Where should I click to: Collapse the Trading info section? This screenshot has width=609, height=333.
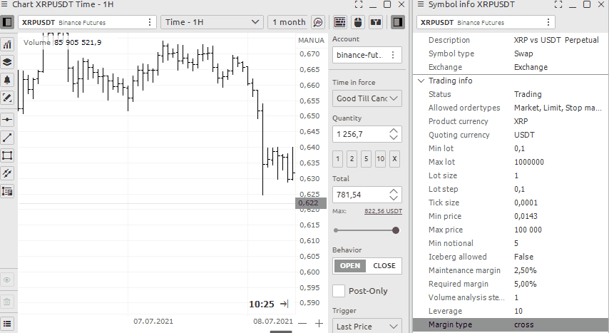pyautogui.click(x=421, y=81)
